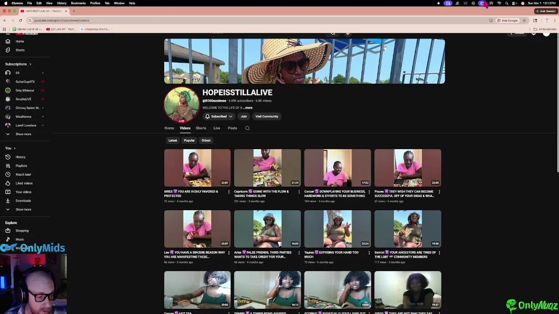The width and height of the screenshot is (559, 314).
Task: Select the Videos tab
Action: [x=185, y=128]
